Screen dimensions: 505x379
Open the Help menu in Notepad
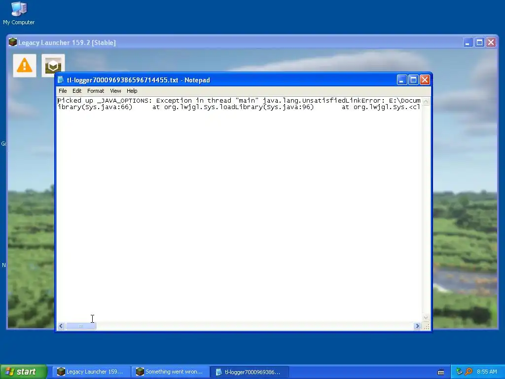tap(132, 91)
